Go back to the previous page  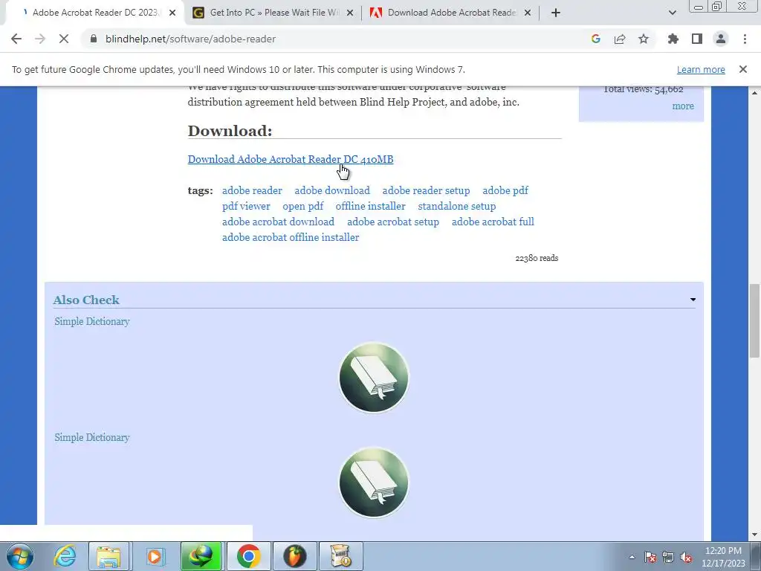coord(16,39)
